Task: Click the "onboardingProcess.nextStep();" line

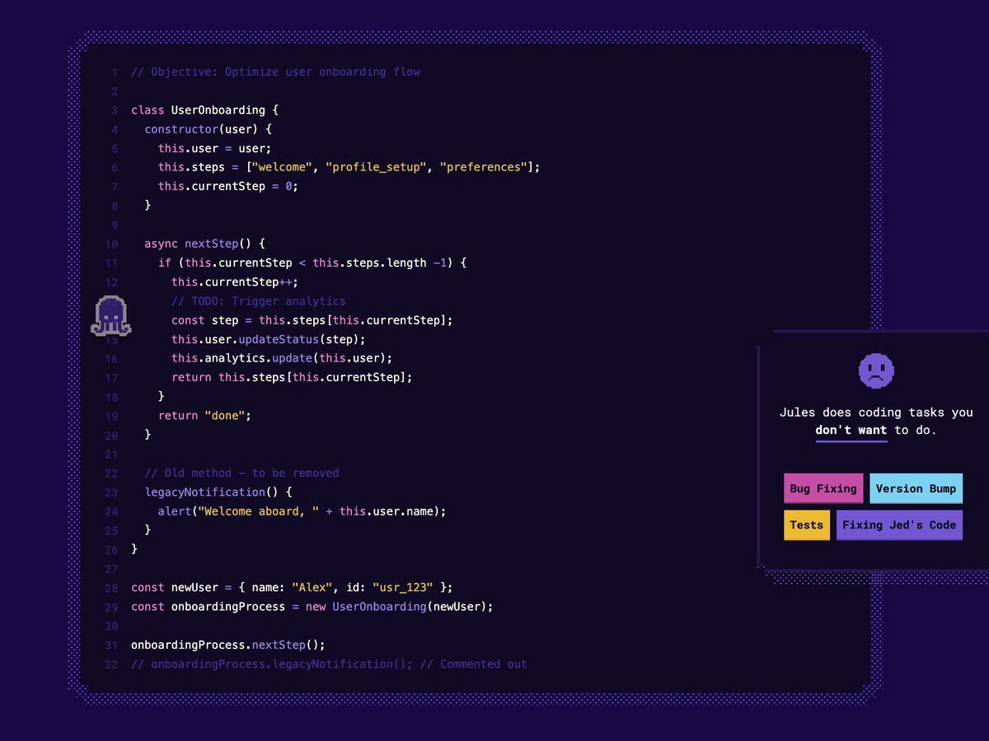Action: [x=228, y=645]
